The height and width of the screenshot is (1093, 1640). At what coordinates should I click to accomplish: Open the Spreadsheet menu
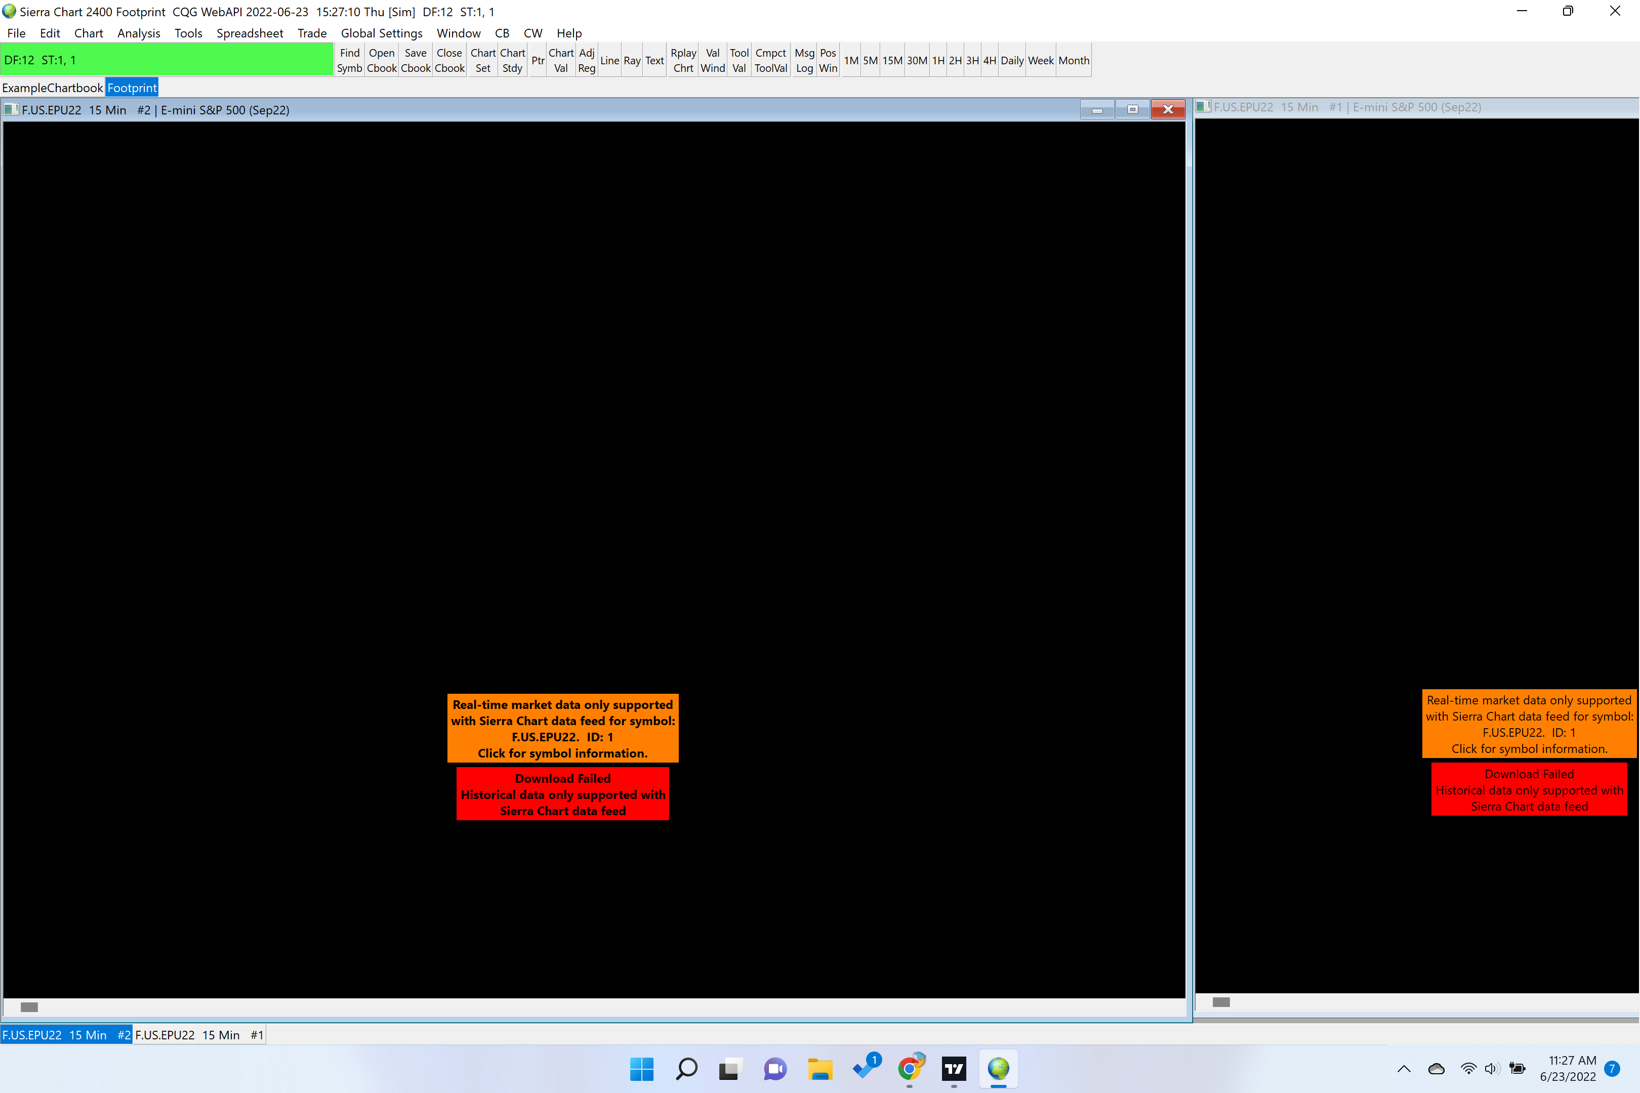pos(250,33)
